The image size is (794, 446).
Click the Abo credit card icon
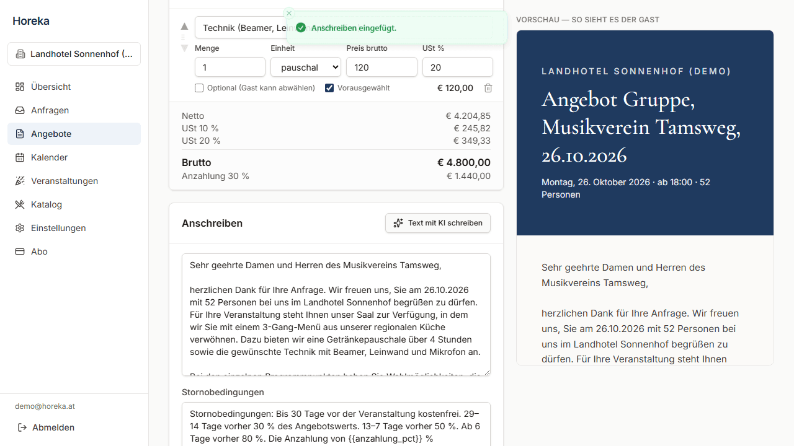tap(20, 251)
